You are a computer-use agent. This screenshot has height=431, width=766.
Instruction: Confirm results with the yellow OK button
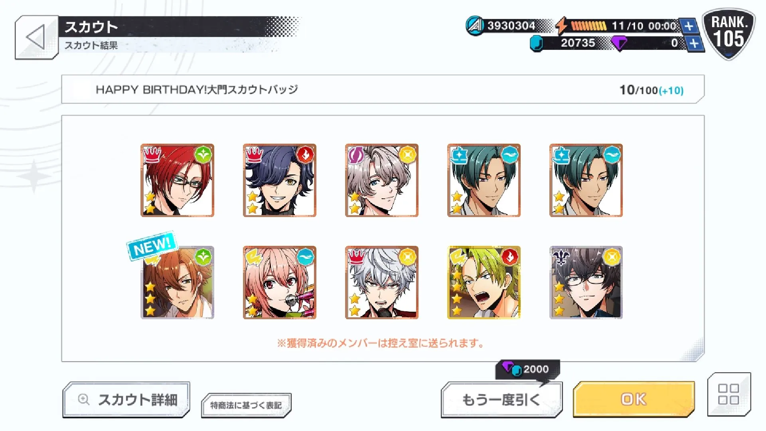coord(634,399)
